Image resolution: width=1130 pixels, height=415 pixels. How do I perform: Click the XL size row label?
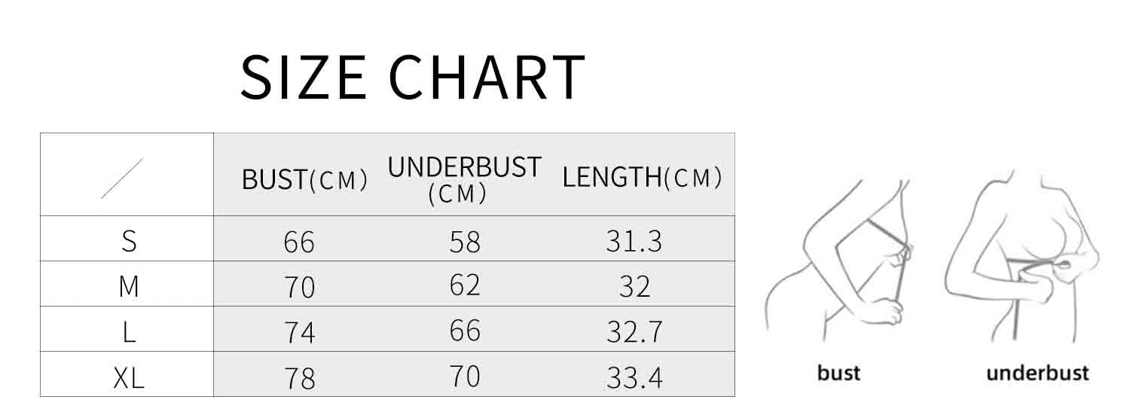[x=129, y=377]
